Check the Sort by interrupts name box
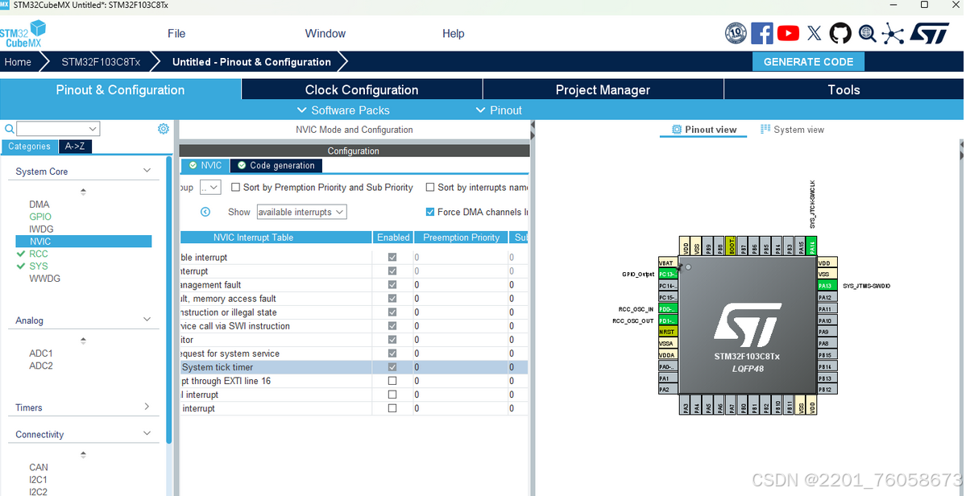Image resolution: width=966 pixels, height=496 pixels. click(430, 187)
